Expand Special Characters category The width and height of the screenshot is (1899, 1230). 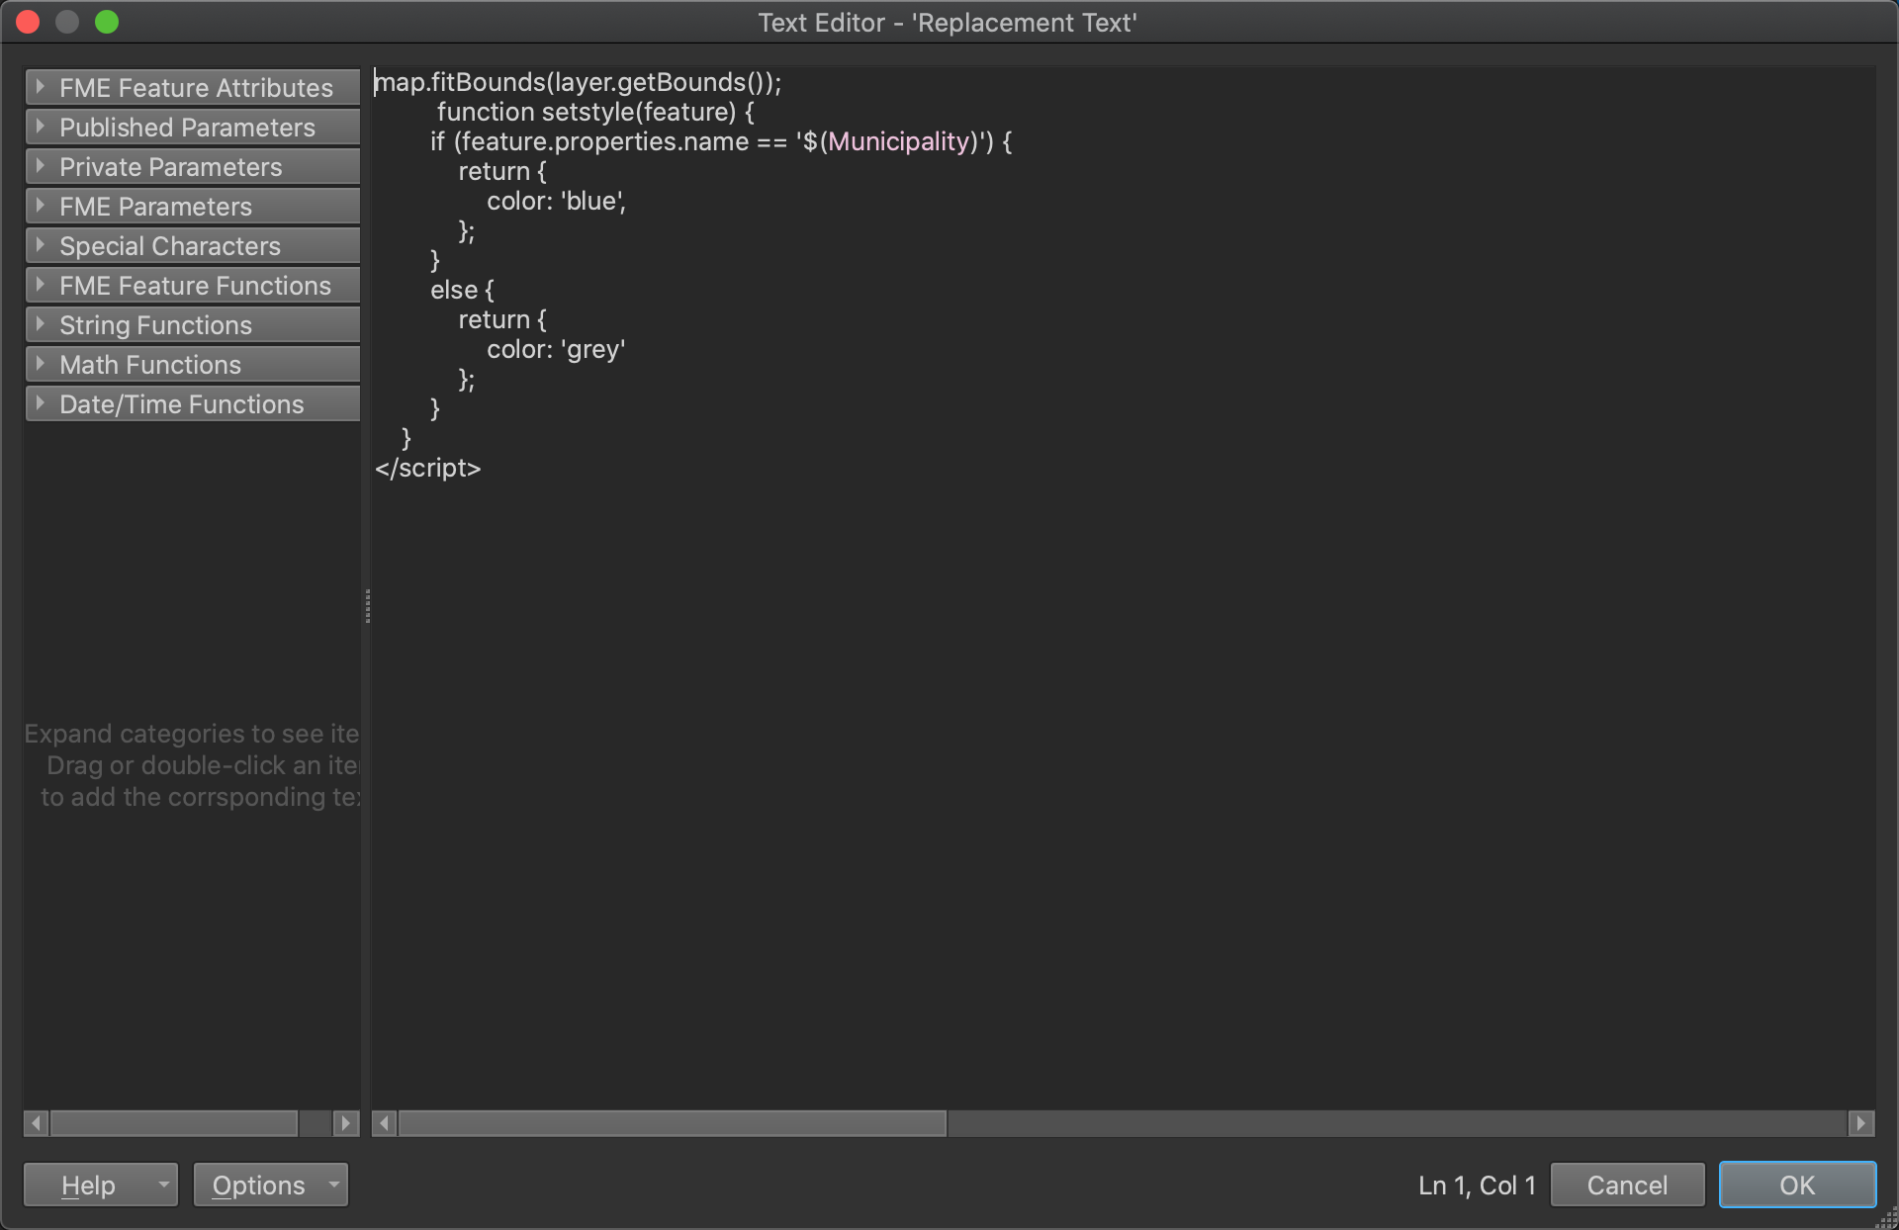point(193,246)
